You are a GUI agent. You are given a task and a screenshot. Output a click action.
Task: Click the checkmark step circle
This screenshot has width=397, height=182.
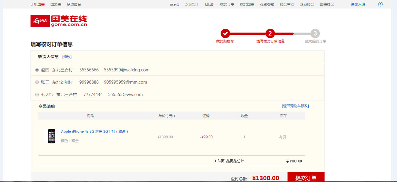coord(225,33)
